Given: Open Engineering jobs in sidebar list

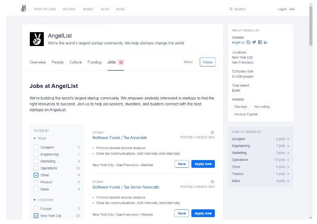Looking at the screenshot, I should pos(260,146).
